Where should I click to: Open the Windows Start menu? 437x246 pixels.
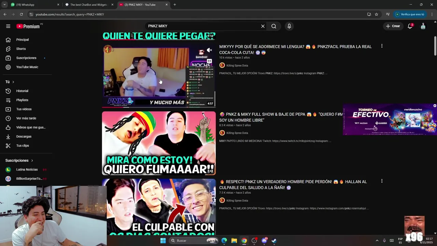[163, 241]
